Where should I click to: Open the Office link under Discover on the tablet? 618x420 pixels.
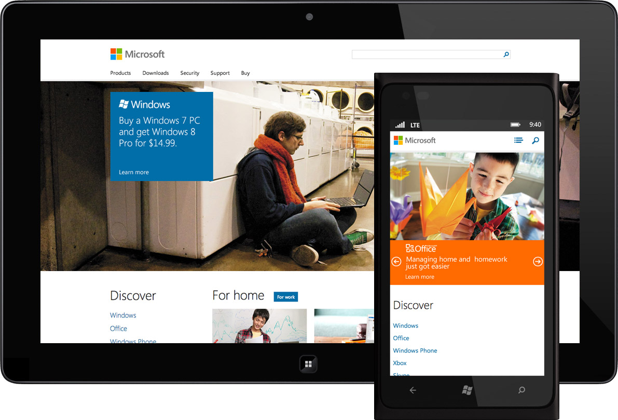118,329
